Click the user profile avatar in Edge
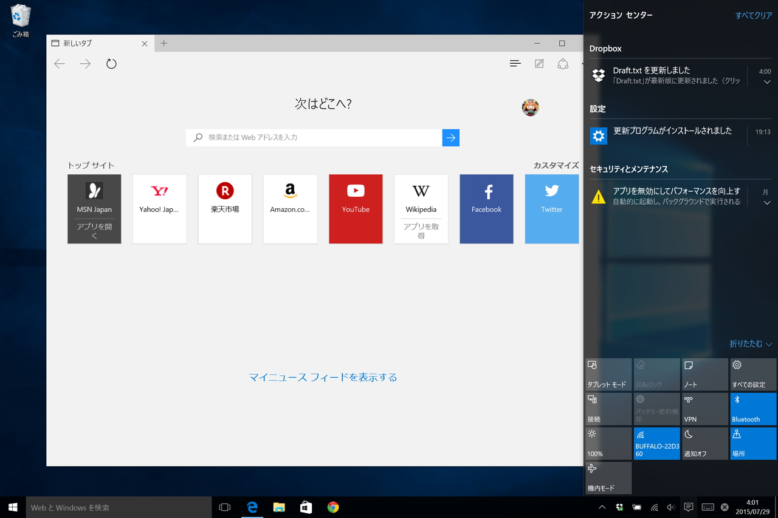 coord(530,107)
